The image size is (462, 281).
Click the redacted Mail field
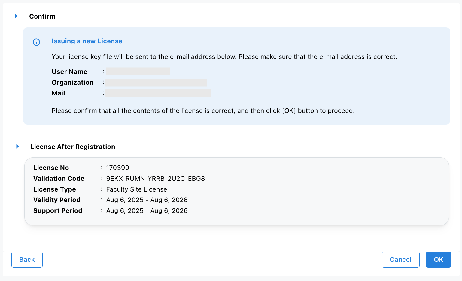(158, 93)
